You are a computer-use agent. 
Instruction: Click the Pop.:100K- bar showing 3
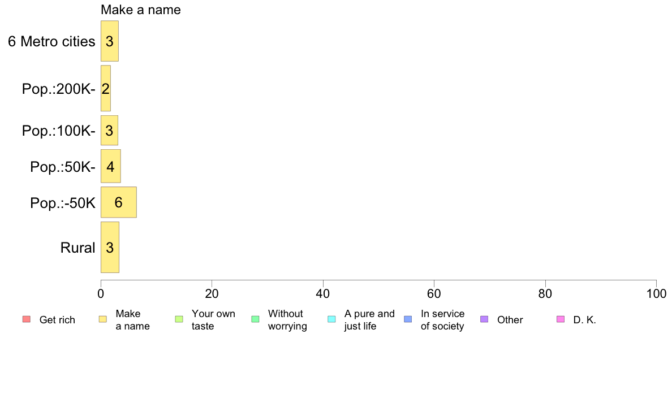109,130
